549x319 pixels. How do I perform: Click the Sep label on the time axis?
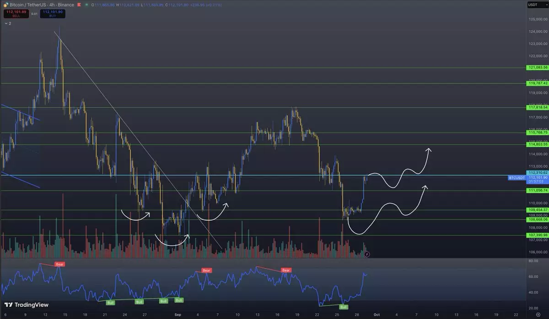[x=178, y=315]
